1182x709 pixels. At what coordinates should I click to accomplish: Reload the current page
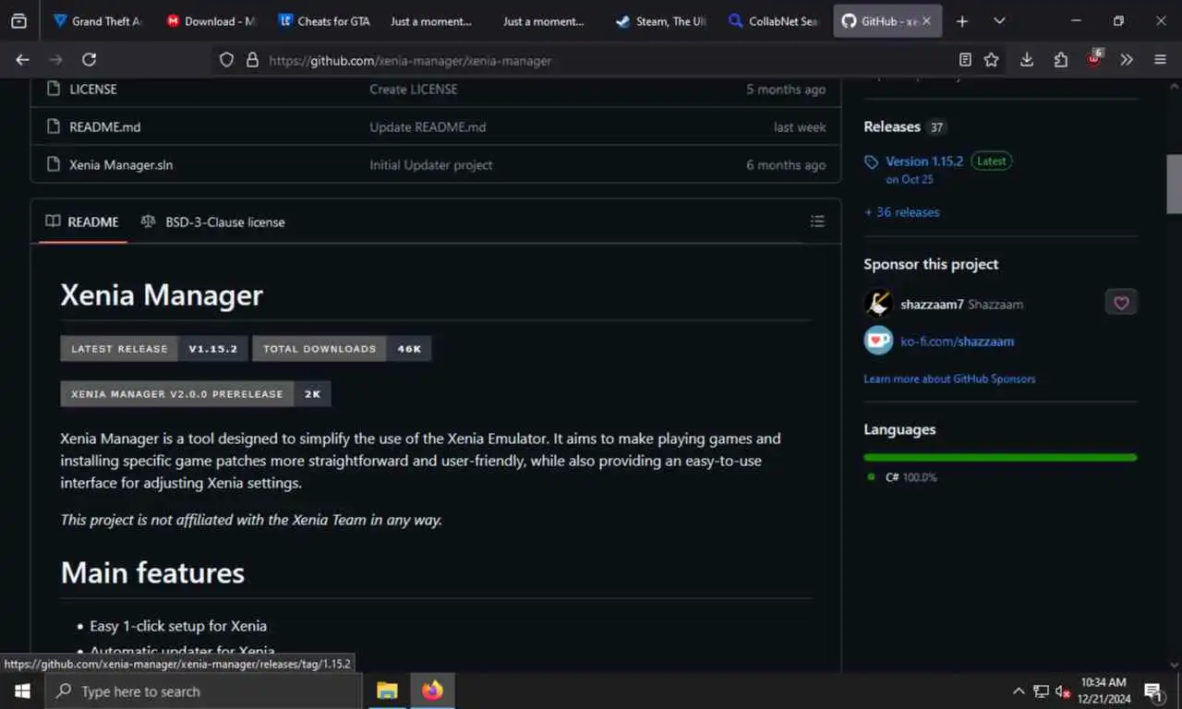pyautogui.click(x=89, y=60)
